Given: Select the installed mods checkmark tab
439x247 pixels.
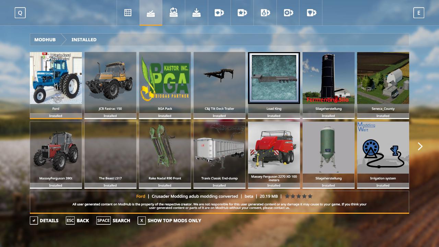Looking at the screenshot, I should click(x=151, y=13).
